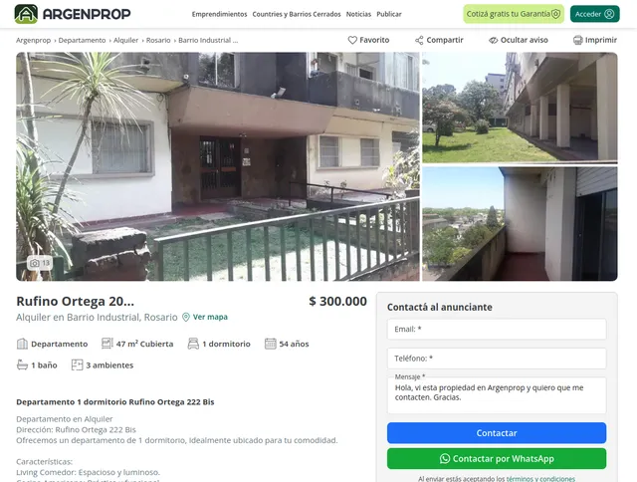
Task: Click the Contactar por WhatsApp button
Action: (497, 458)
